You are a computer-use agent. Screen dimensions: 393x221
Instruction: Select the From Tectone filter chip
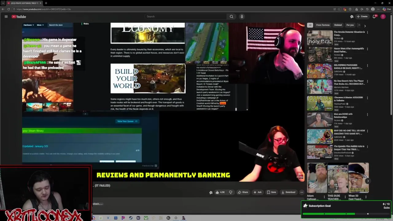click(323, 25)
